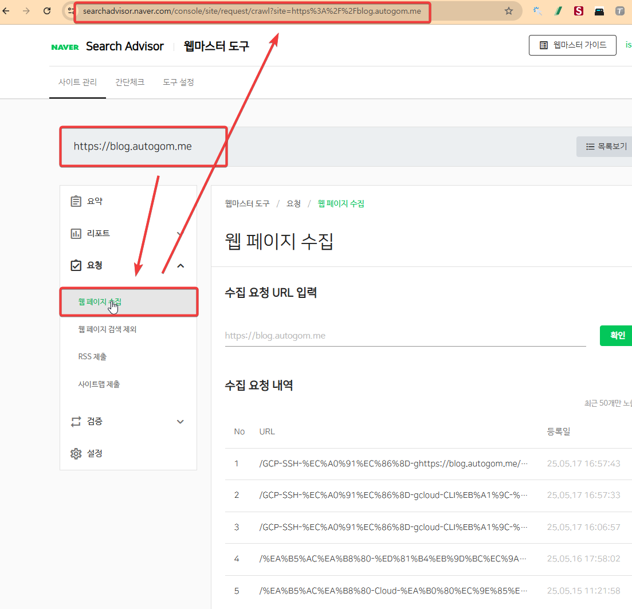The height and width of the screenshot is (609, 632).
Task: Click the red S extension icon
Action: 578,11
